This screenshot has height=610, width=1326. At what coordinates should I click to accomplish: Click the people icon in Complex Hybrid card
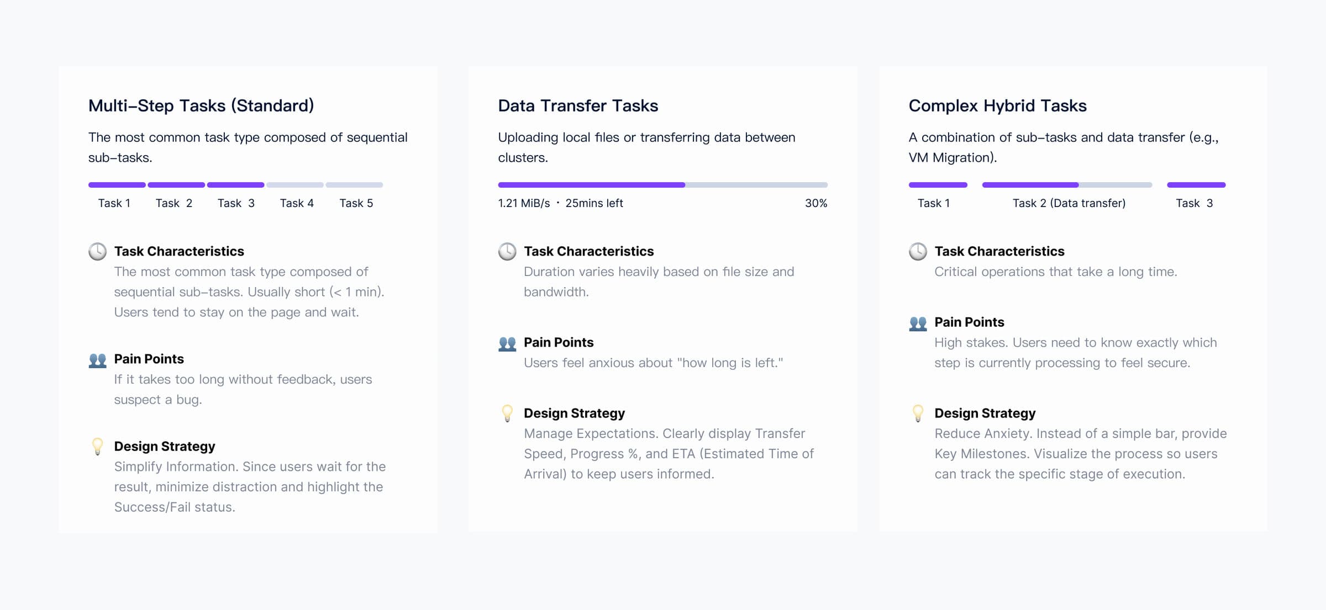(x=918, y=323)
